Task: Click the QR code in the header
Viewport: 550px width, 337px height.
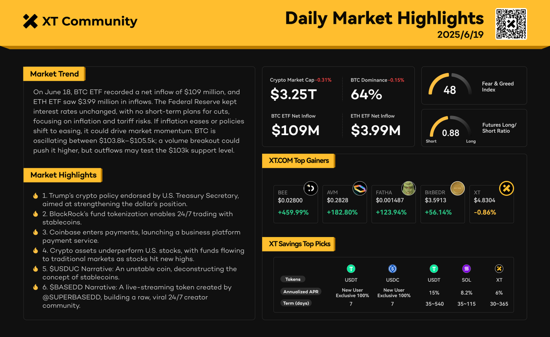Action: pyautogui.click(x=511, y=24)
